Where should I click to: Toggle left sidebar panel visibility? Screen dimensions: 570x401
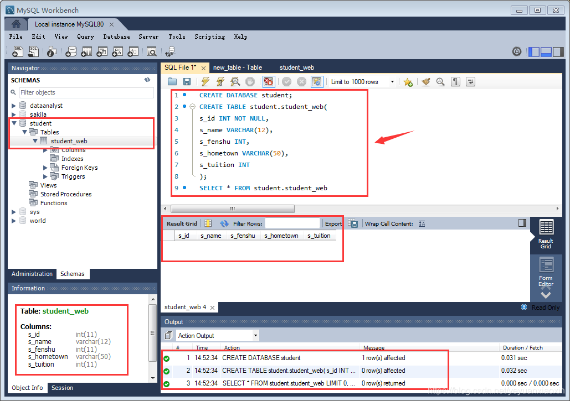pos(533,51)
